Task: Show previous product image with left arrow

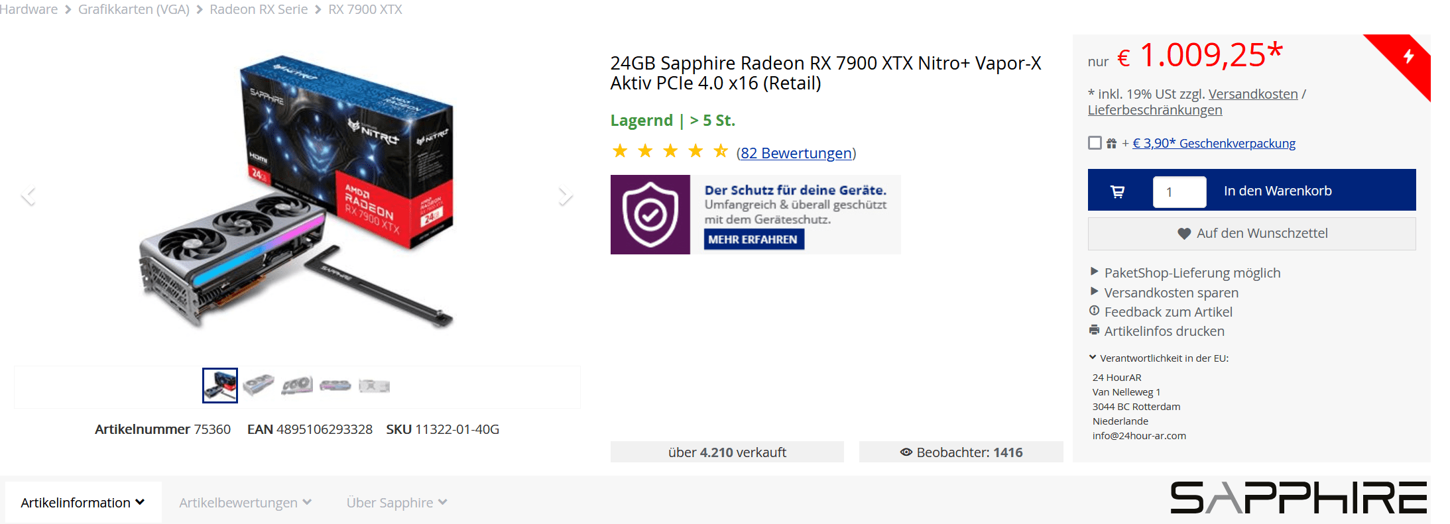Action: tap(29, 196)
